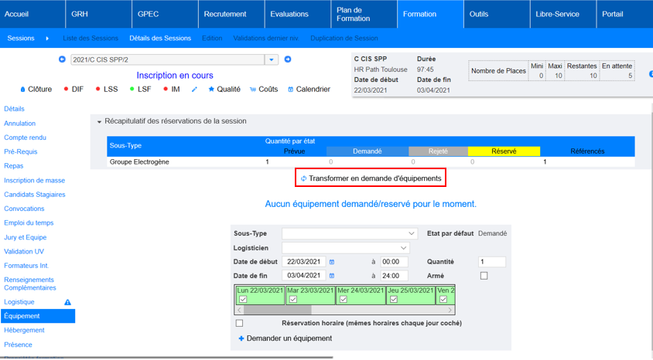Open the Calendrier calendar icon
This screenshot has width=653, height=360.
(x=291, y=90)
